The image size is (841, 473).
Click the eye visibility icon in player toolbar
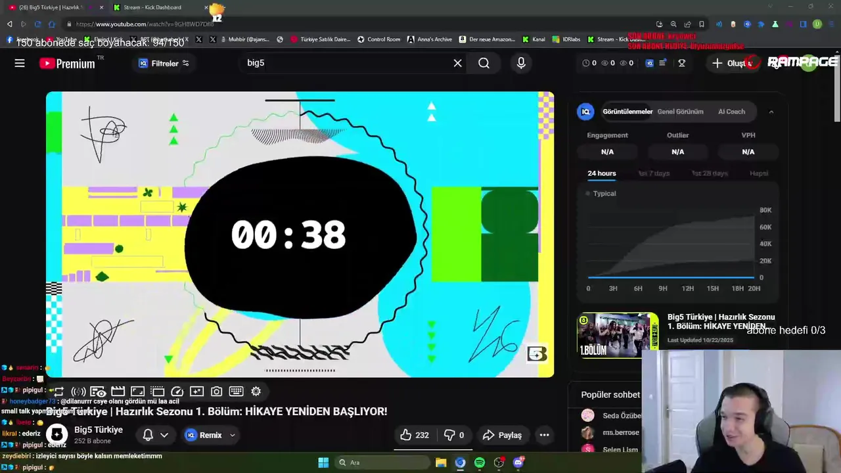pos(98,392)
